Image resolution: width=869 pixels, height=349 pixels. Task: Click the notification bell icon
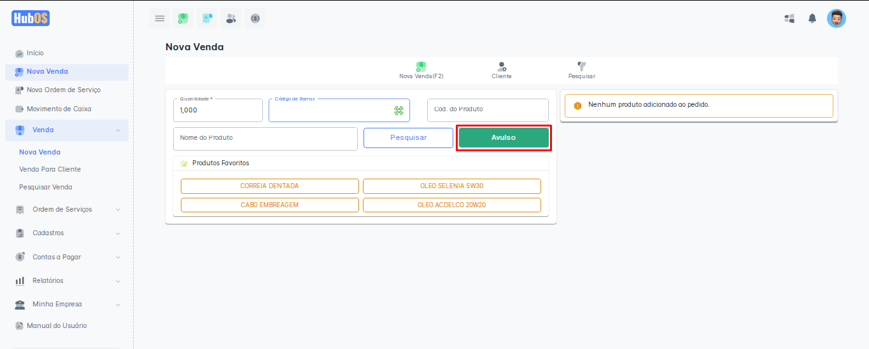812,18
